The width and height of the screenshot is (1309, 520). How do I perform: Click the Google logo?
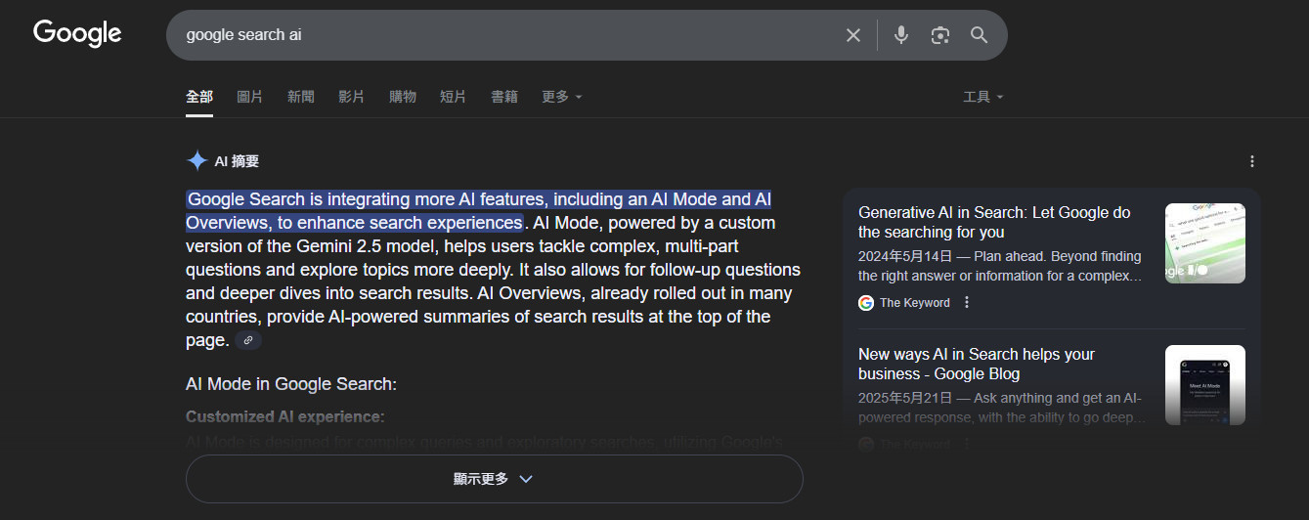pos(77,33)
